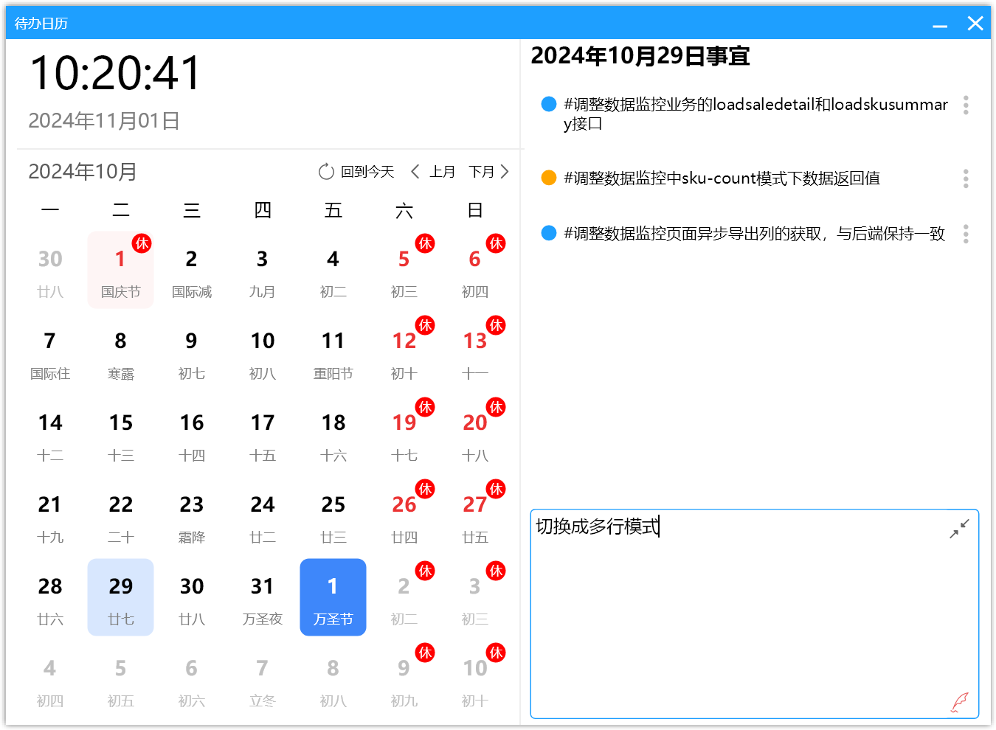996x730 pixels.
Task: Open more options for sku-count task
Action: [x=966, y=178]
